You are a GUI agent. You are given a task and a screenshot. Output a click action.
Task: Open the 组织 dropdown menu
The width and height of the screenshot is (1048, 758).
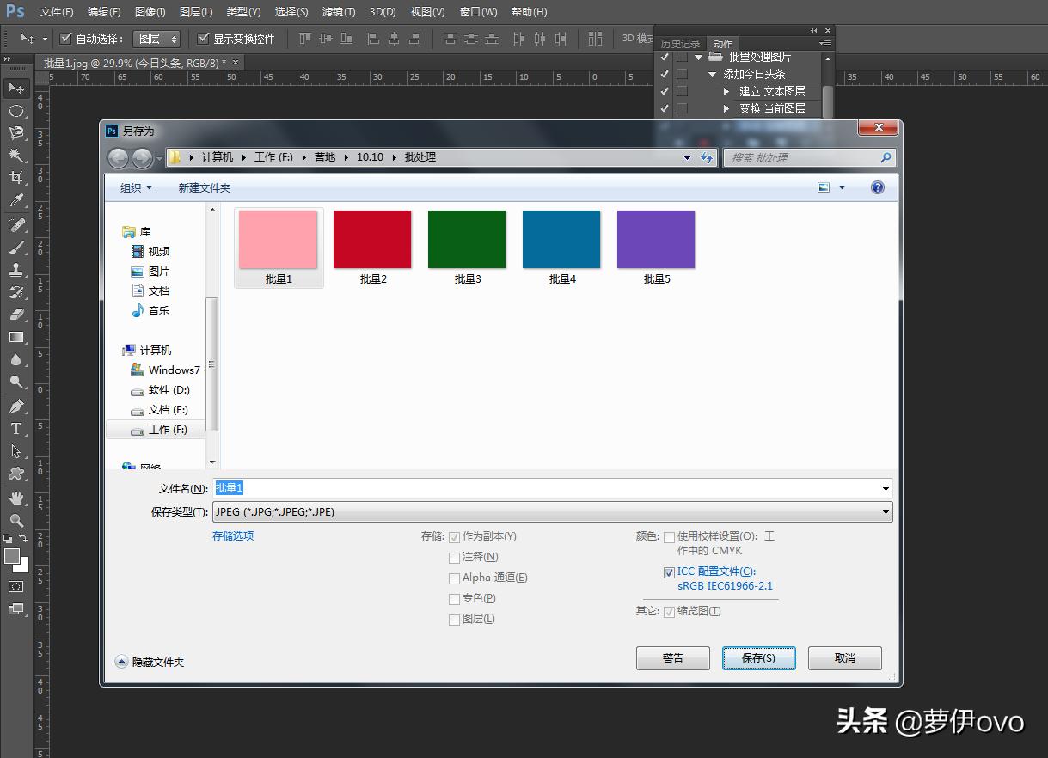[x=136, y=187]
